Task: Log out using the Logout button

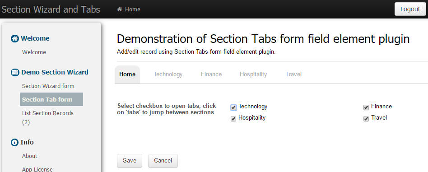Action: click(x=410, y=9)
